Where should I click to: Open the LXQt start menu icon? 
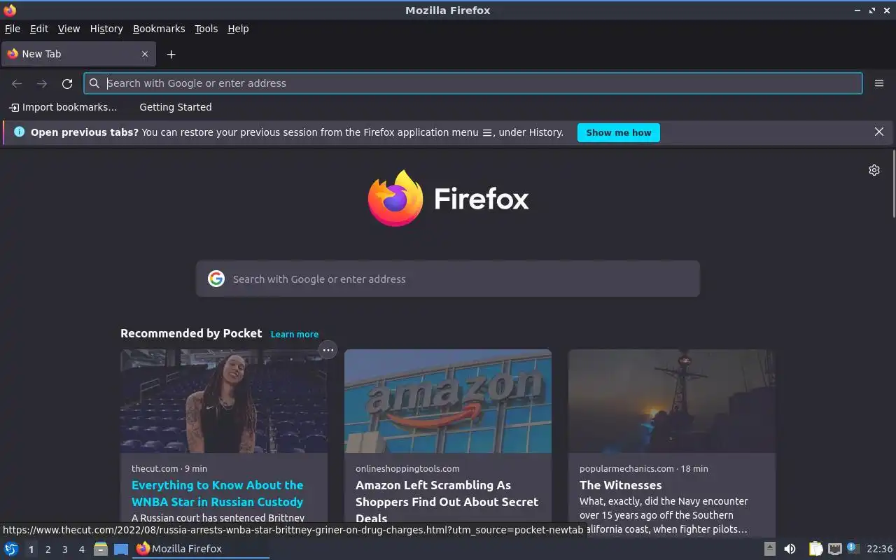point(11,549)
